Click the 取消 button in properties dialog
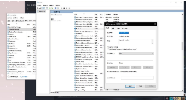 pos(141,86)
